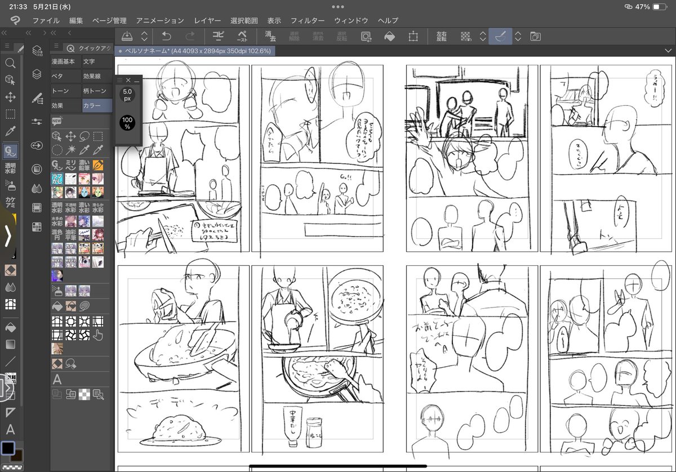
Task: Select the Rectangle selection tool
Action: [10, 114]
